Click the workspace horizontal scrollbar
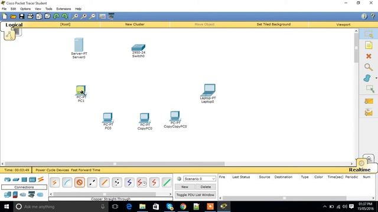378x212 pixels. [x=115, y=164]
